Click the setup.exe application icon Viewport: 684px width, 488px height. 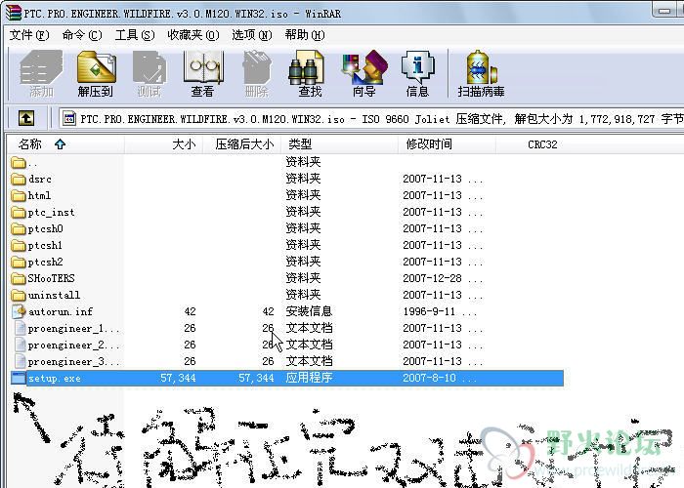pos(19,378)
